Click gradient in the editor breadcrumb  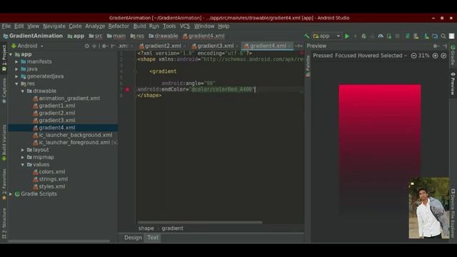tap(173, 228)
